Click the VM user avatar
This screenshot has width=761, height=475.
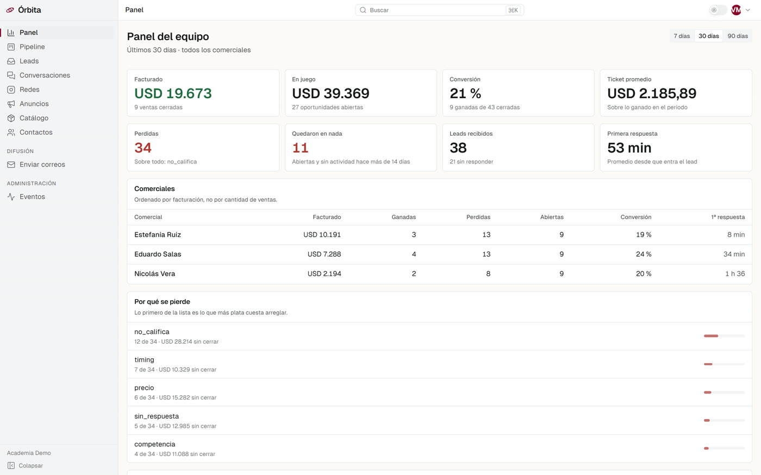pos(736,10)
